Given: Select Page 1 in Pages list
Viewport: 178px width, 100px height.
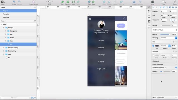Looking at the screenshot, I should point(18,11).
